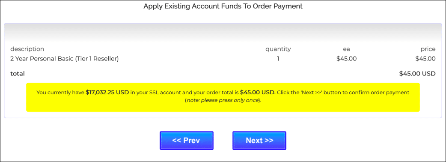Screen dimensions: 446x162
Task: Click the $45.00 USD order total
Action: 417,73
